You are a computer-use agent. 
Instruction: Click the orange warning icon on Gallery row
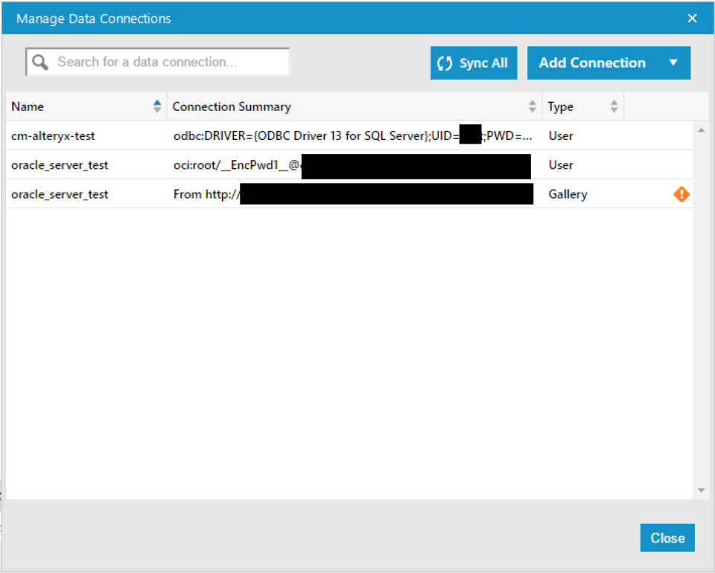point(681,194)
